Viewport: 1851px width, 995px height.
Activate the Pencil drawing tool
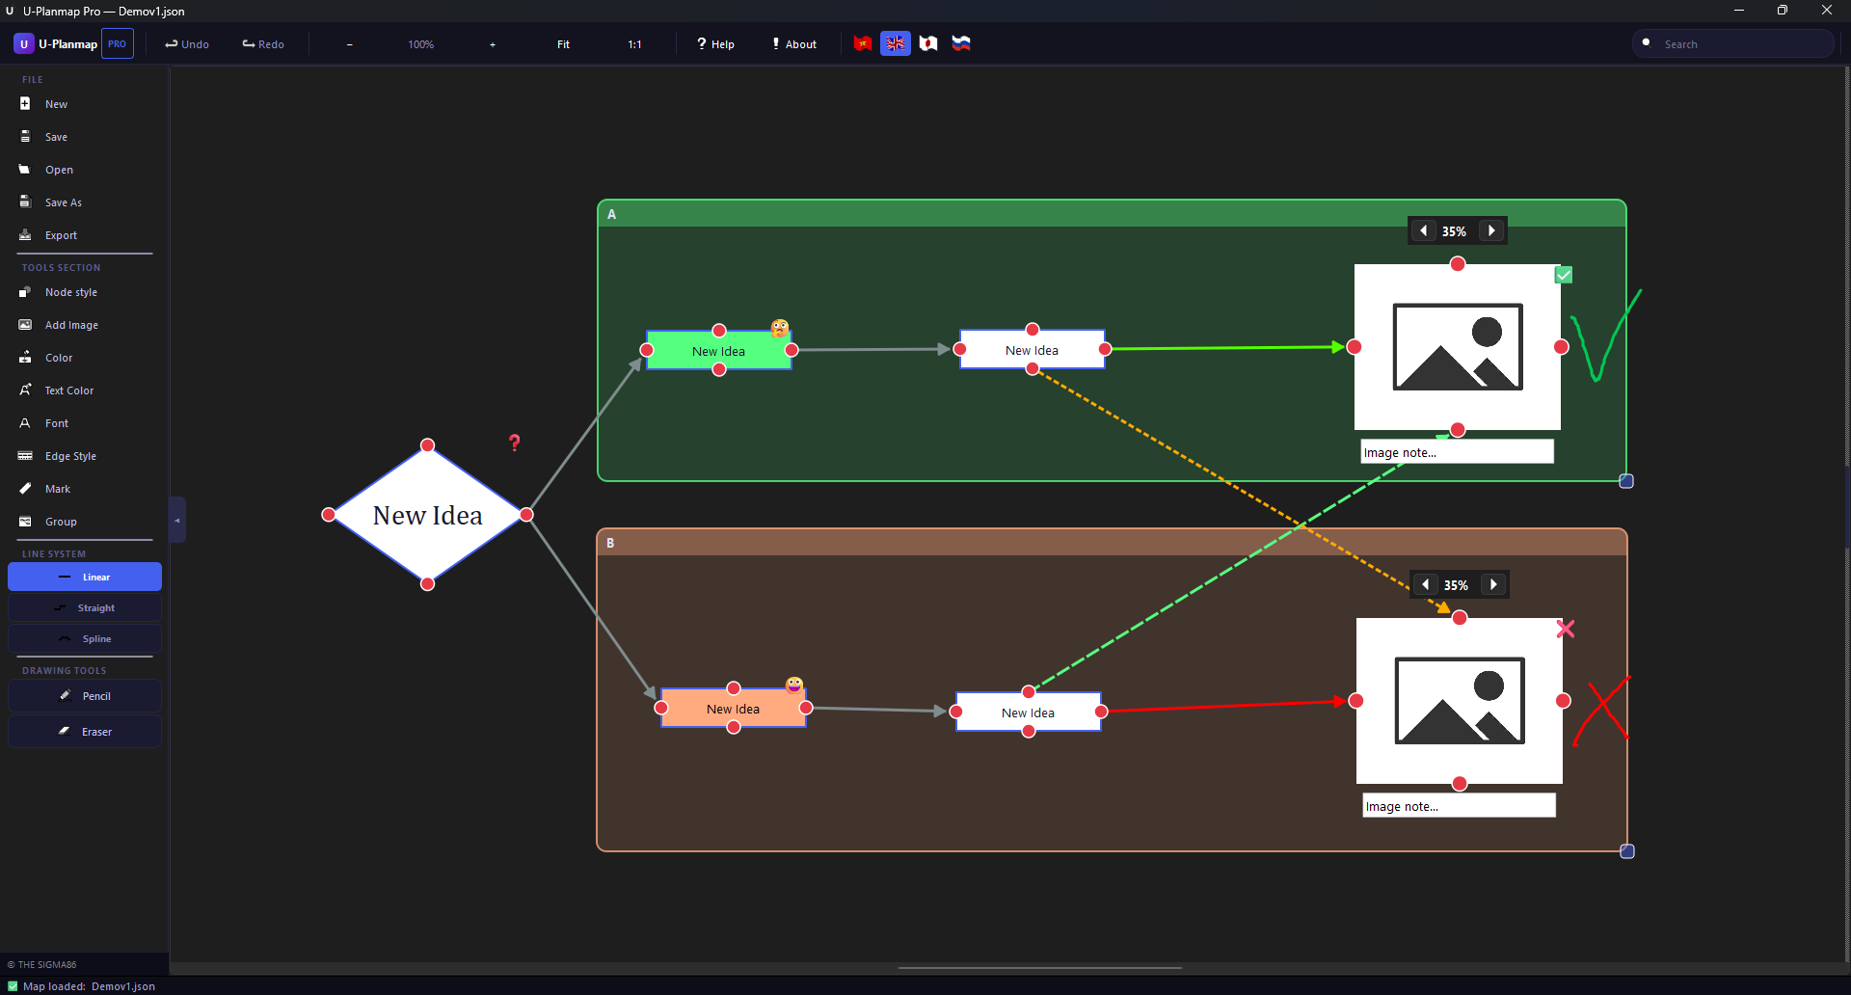85,696
